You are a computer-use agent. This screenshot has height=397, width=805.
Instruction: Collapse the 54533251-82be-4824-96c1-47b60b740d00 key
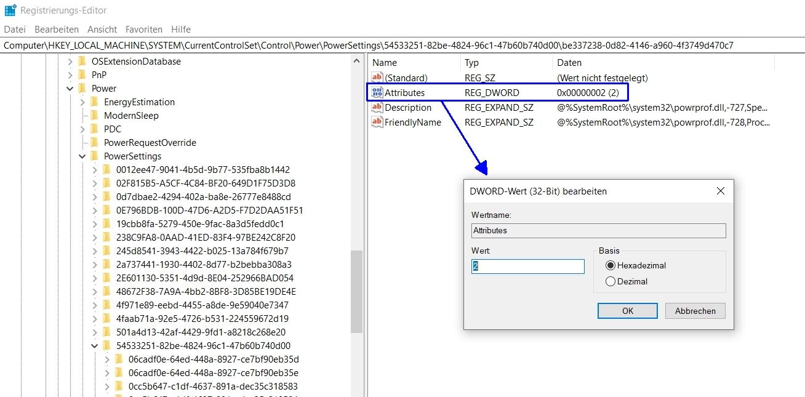pos(95,346)
